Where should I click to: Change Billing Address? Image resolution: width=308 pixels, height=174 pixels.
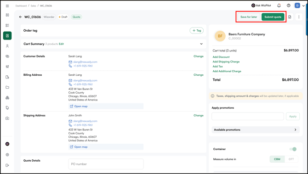coord(199,75)
